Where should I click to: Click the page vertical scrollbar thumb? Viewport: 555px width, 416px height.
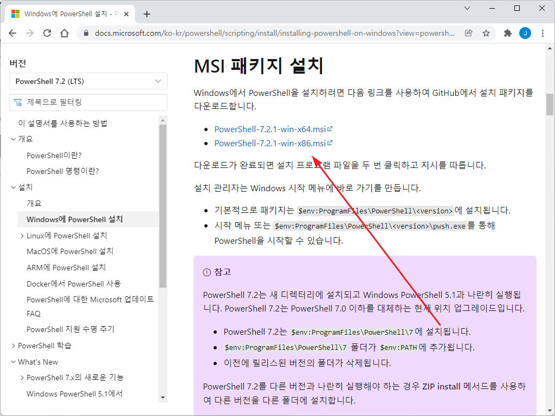pos(550,105)
